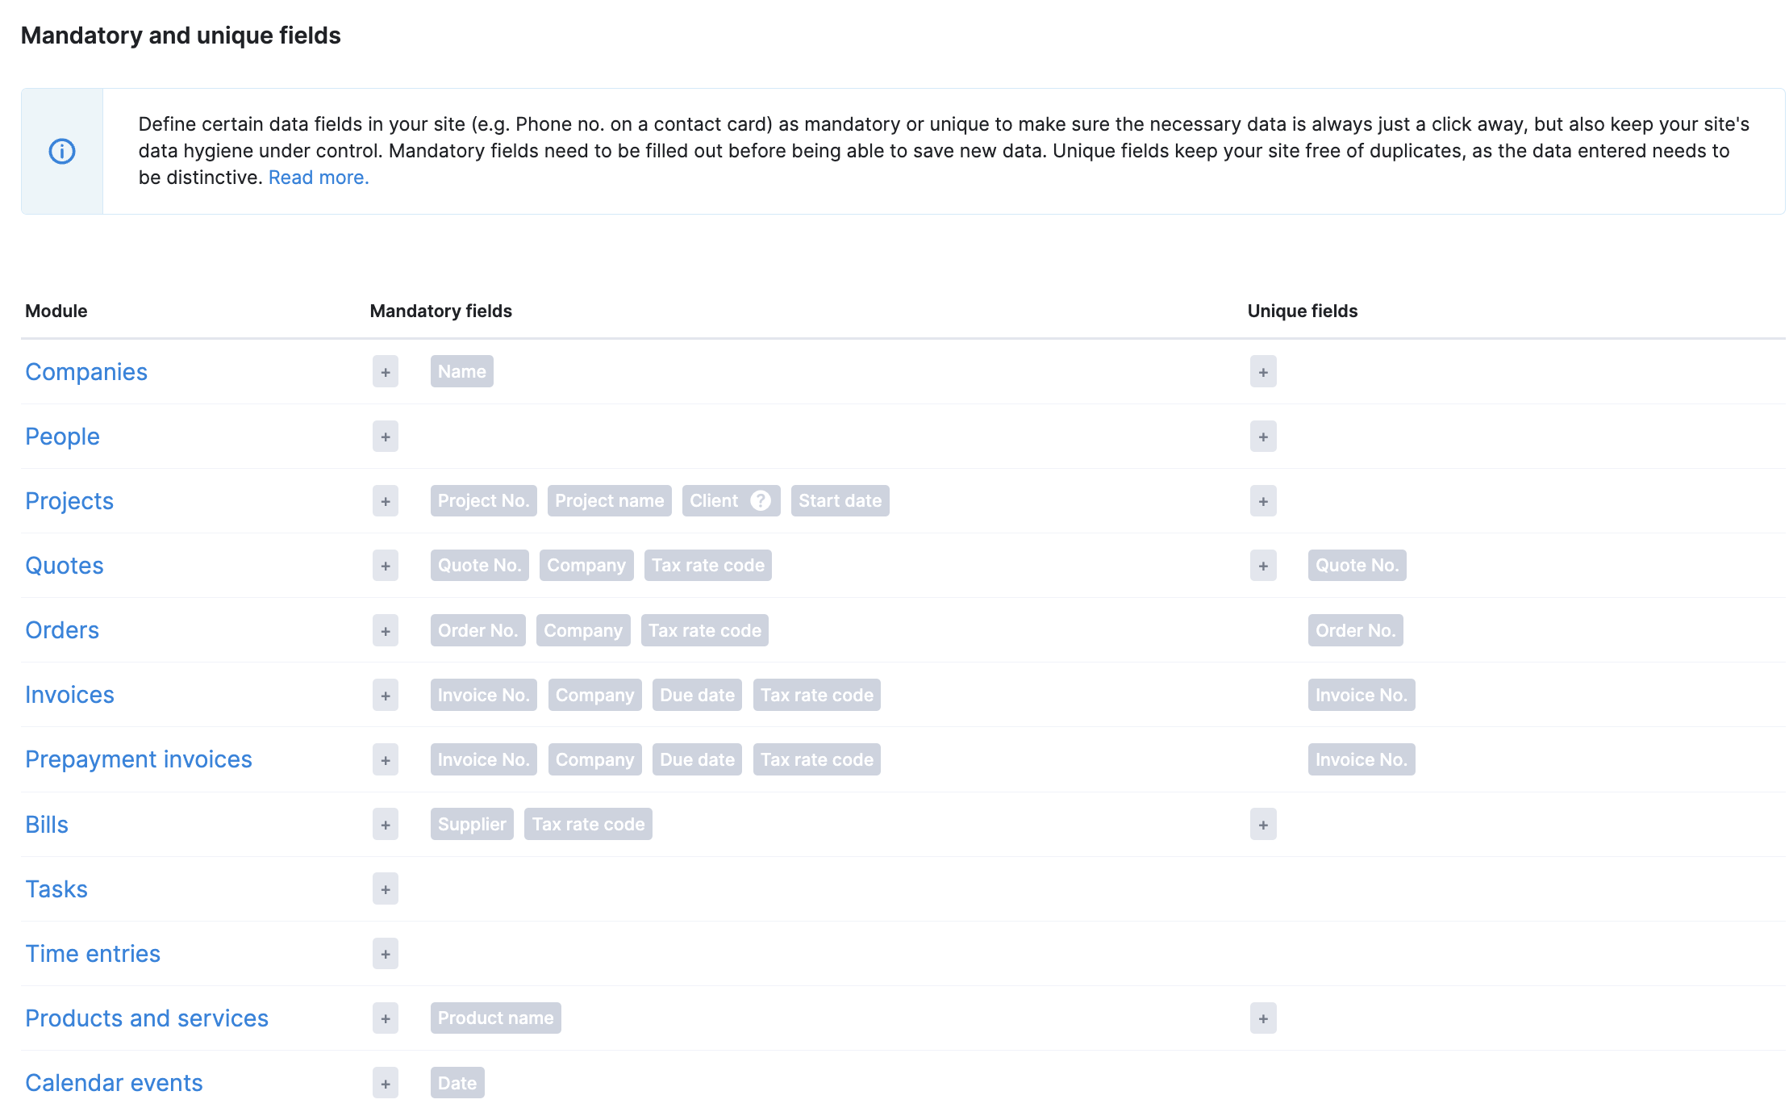Add a unique field for Bills

1263,825
